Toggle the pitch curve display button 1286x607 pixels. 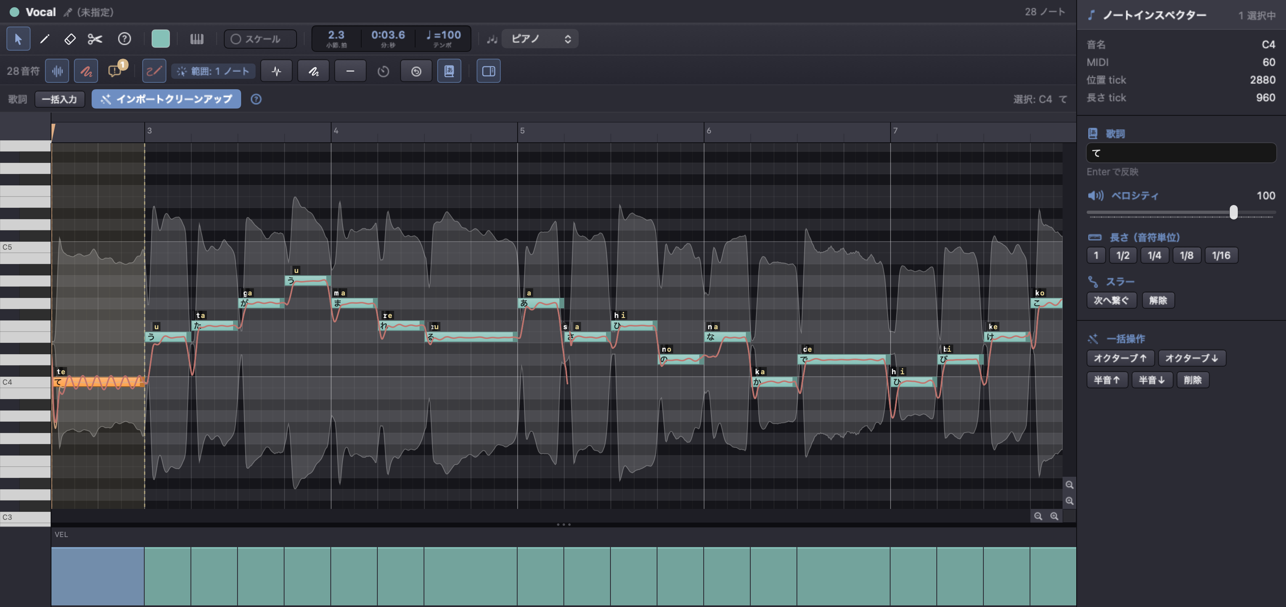pos(86,71)
